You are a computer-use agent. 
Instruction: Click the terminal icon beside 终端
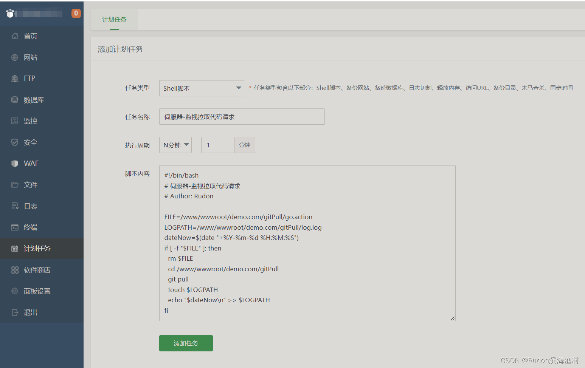pyautogui.click(x=15, y=227)
